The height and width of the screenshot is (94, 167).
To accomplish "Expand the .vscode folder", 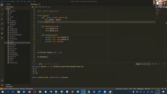I will tap(11, 17).
